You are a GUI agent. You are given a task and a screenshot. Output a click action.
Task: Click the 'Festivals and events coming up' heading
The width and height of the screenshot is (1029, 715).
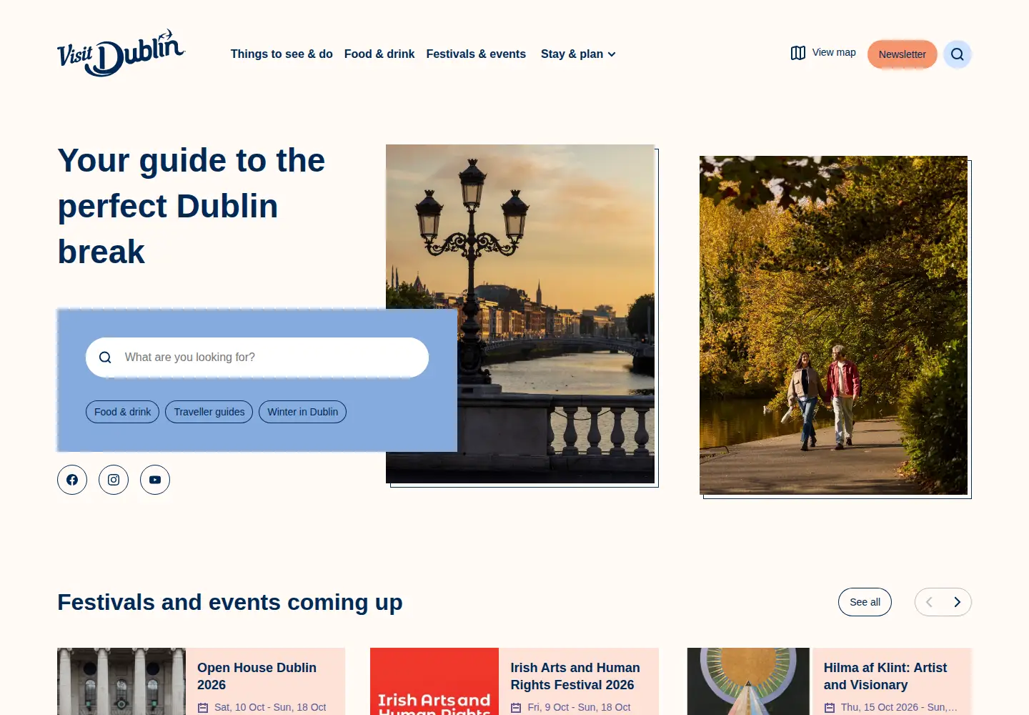pyautogui.click(x=230, y=602)
